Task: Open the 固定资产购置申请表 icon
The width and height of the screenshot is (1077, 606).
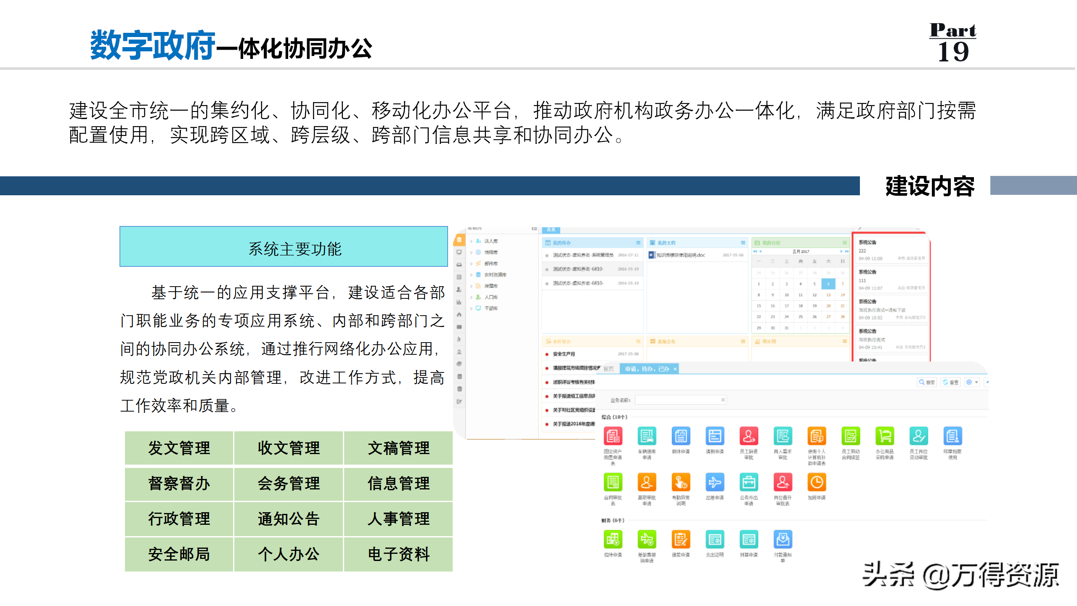Action: click(x=613, y=436)
